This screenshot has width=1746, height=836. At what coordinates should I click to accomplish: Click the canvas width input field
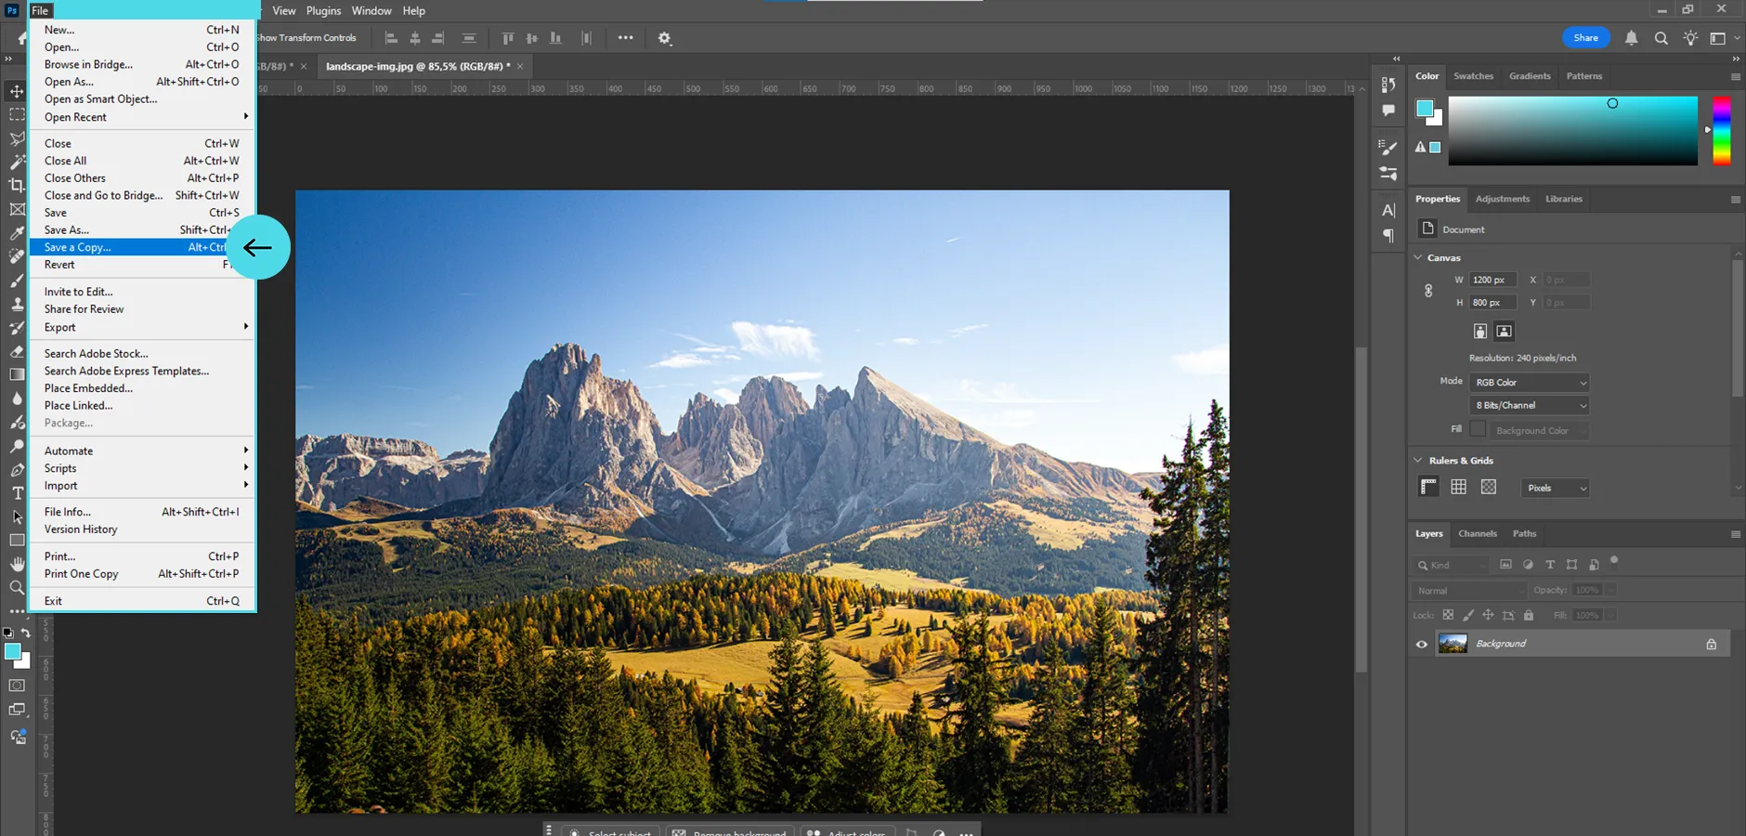[x=1492, y=280]
